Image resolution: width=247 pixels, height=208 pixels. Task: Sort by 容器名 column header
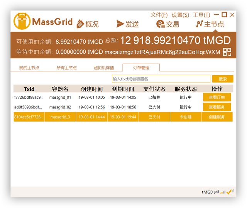pyautogui.click(x=60, y=89)
